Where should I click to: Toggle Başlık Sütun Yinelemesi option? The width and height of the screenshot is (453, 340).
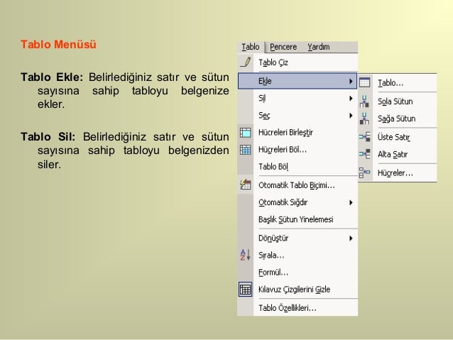pyautogui.click(x=296, y=219)
